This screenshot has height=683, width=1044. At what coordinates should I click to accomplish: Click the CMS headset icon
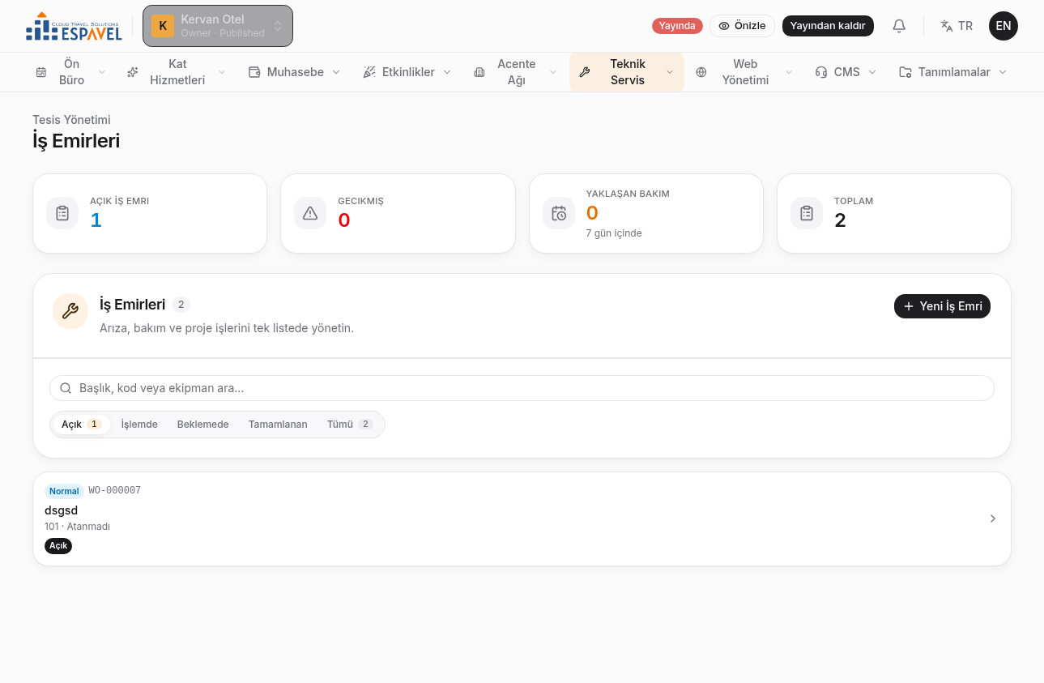821,72
